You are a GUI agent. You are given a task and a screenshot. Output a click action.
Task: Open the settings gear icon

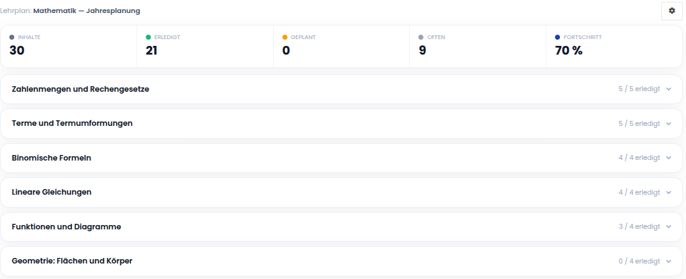(x=672, y=11)
